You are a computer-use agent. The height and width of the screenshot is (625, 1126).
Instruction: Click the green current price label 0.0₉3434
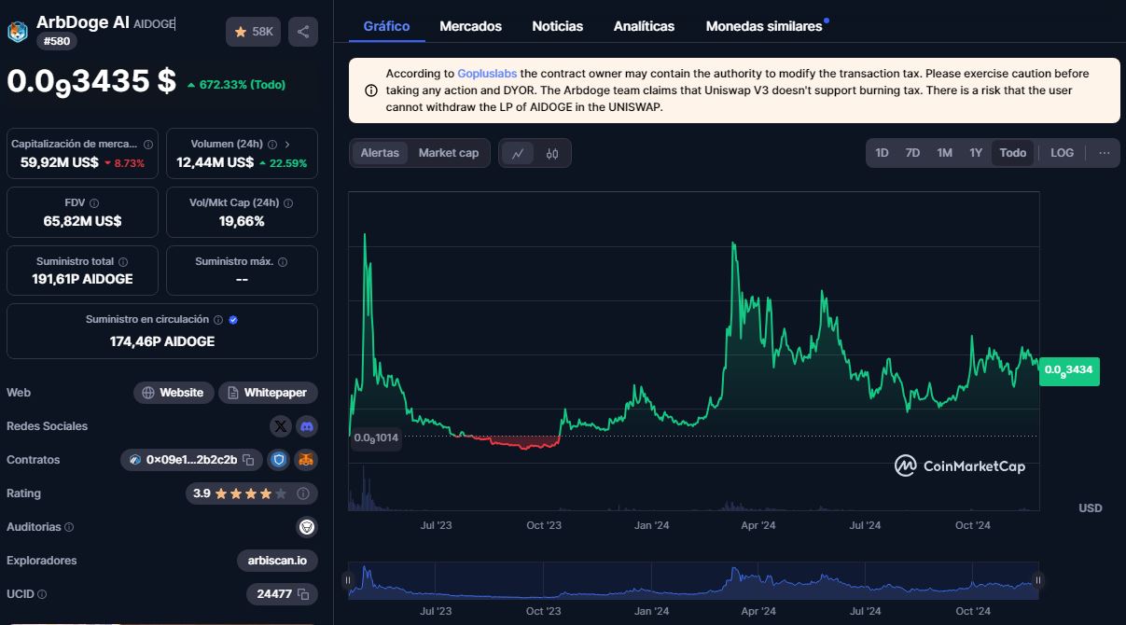[1069, 370]
